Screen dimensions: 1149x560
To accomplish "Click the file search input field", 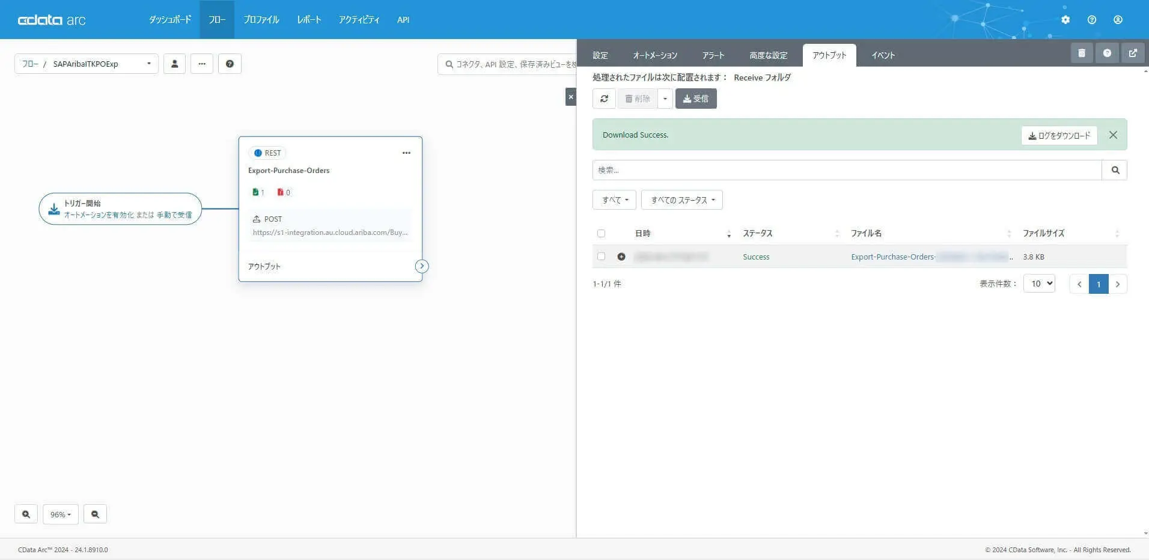I will (x=847, y=170).
